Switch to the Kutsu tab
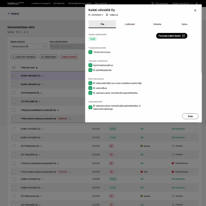The image size is (206, 206). 185,24
